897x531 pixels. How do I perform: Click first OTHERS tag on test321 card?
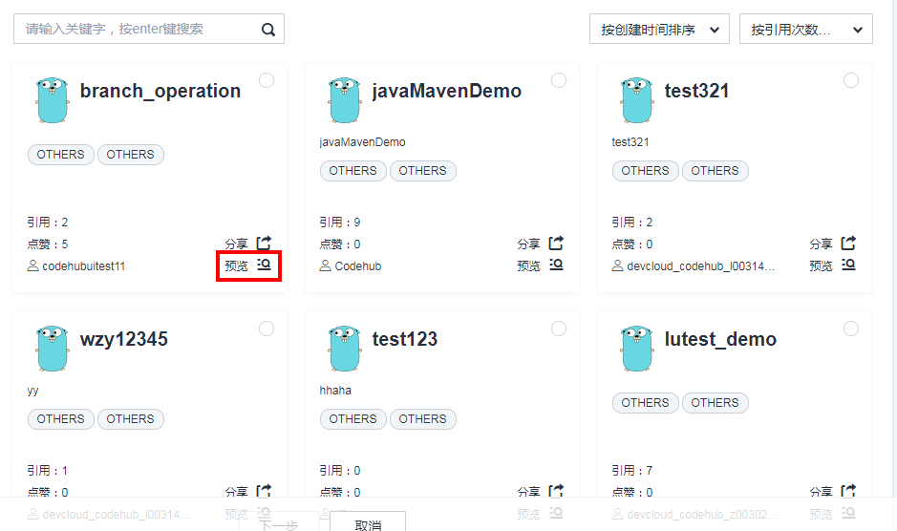pyautogui.click(x=645, y=171)
